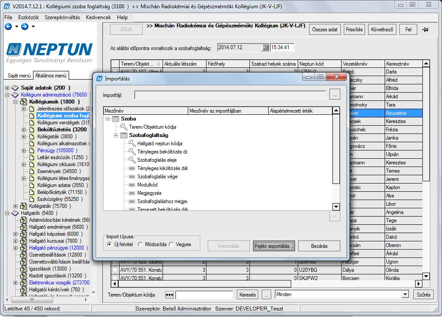The width and height of the screenshot is (442, 317).
Task: Expand the Beköltöztetés tree node
Action: point(23,130)
